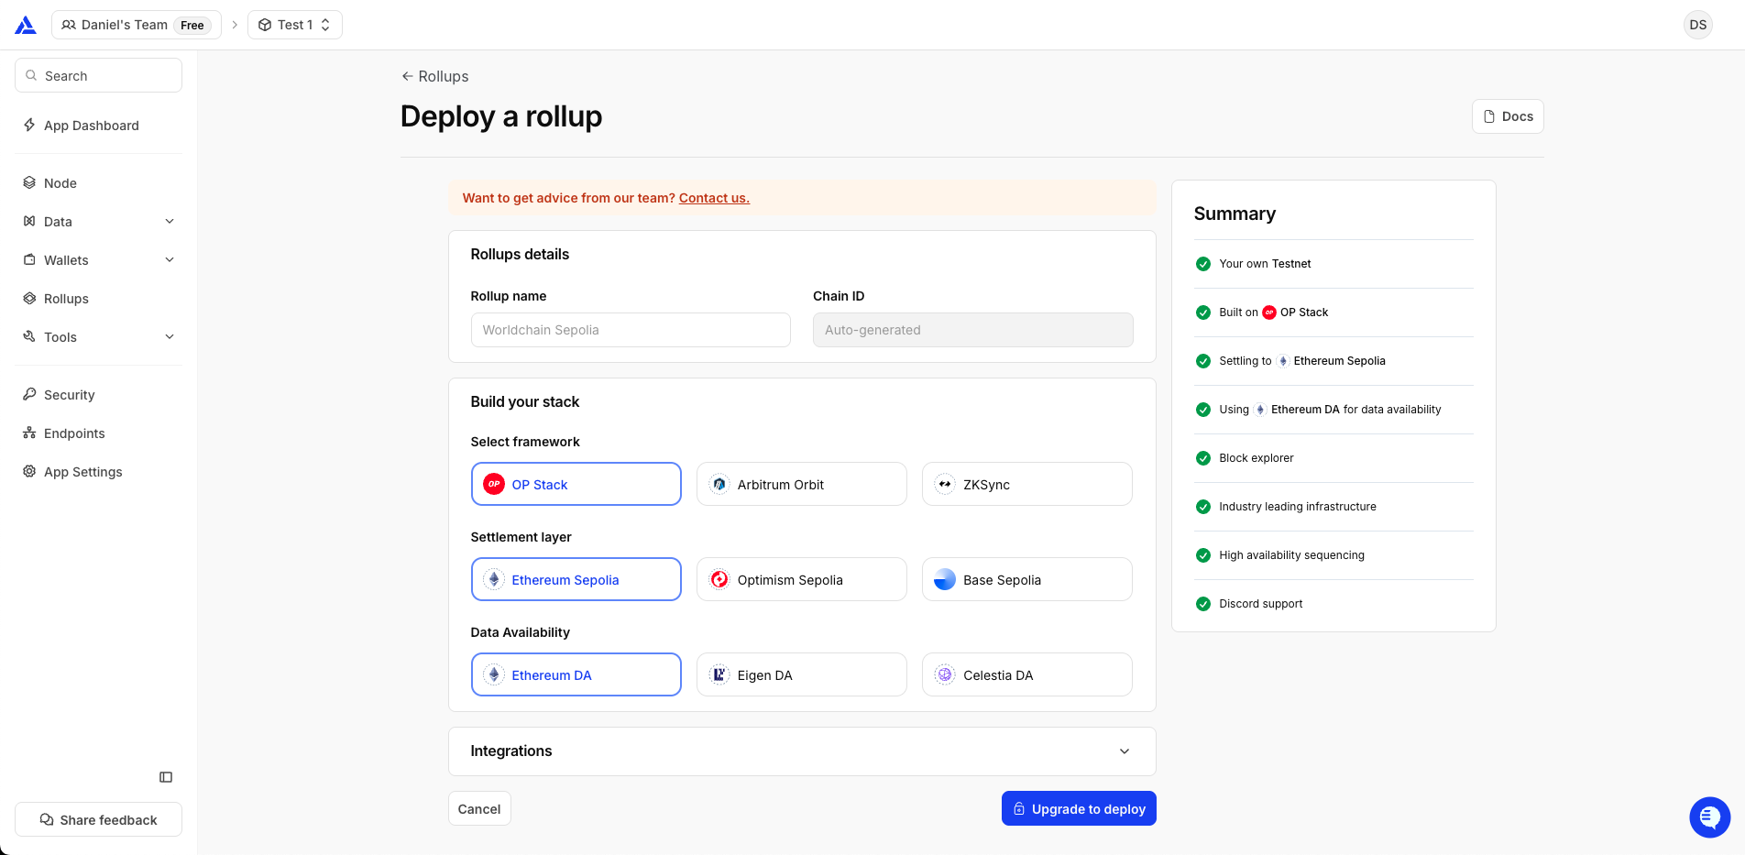Click the Endpoints icon in sidebar
Image resolution: width=1745 pixels, height=855 pixels.
(x=29, y=433)
